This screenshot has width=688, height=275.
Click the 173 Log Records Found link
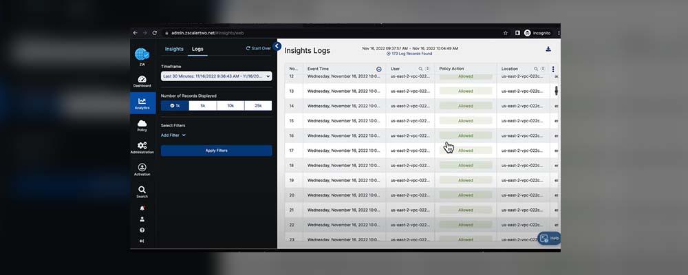[409, 54]
